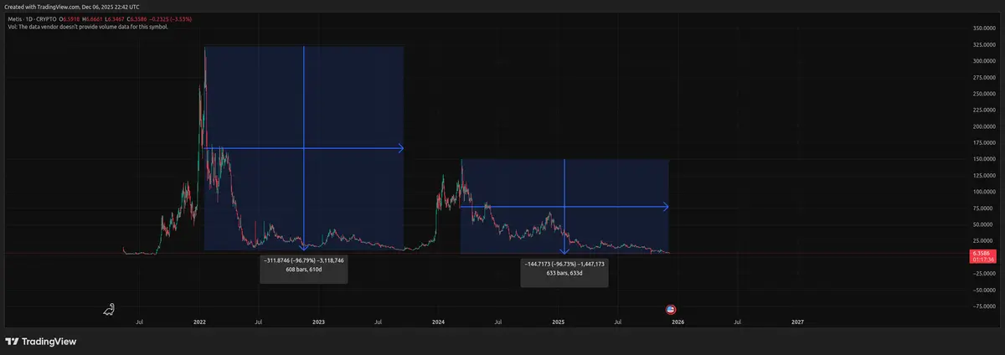Click the dinosaur icon near the chart bottom

[x=109, y=310]
